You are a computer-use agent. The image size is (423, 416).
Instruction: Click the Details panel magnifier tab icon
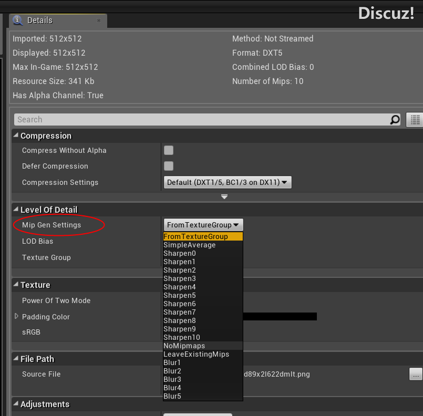tap(18, 20)
